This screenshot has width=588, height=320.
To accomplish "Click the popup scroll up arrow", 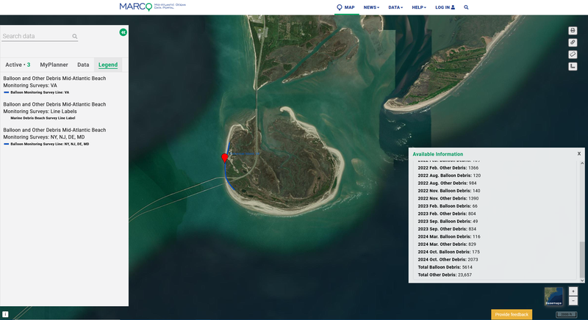I will click(x=582, y=163).
